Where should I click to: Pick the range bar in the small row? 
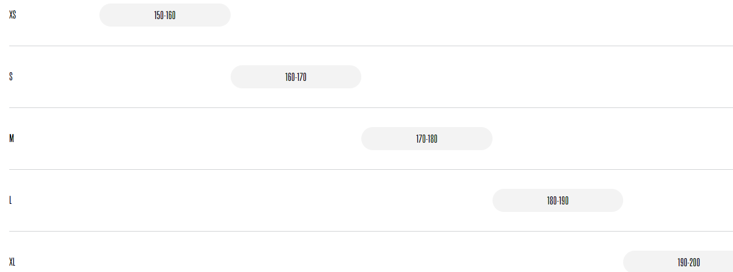tap(296, 77)
